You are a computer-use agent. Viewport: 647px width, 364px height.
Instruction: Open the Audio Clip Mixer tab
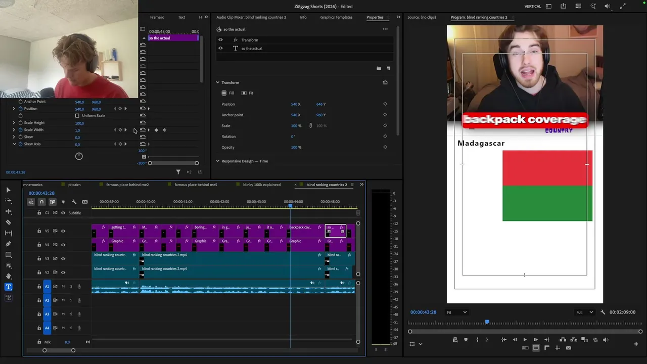pyautogui.click(x=251, y=17)
